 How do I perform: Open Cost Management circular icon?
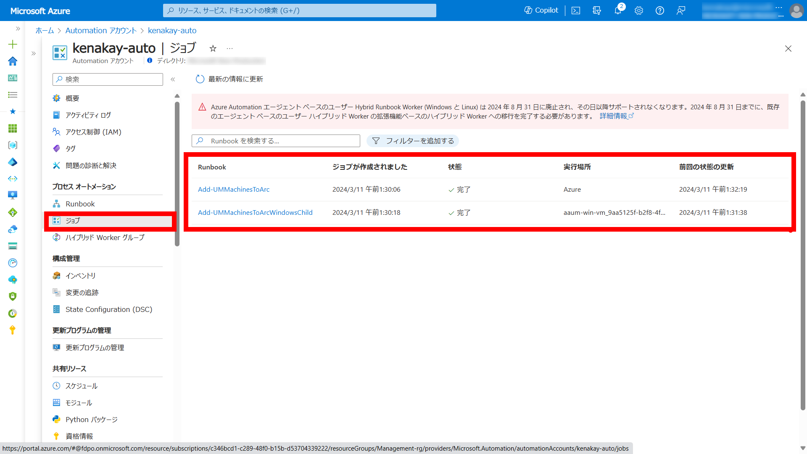point(13,313)
